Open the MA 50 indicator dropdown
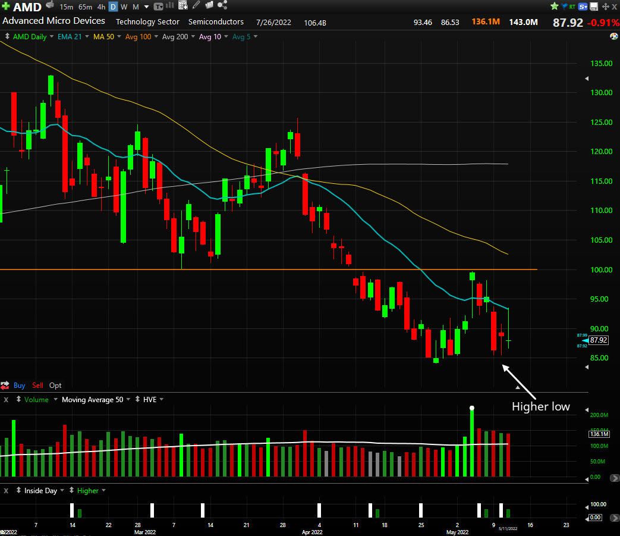The width and height of the screenshot is (620, 536). point(119,36)
